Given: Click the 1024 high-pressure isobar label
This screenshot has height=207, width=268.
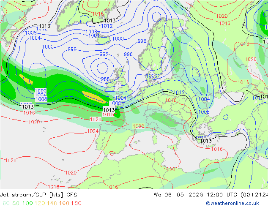Looking at the screenshot, I should coord(93,131).
